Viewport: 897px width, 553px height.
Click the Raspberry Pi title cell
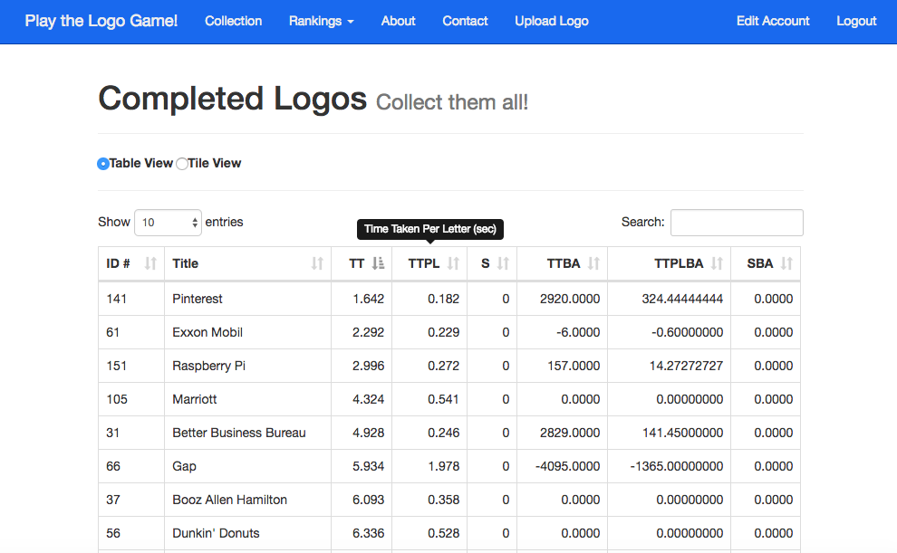coord(247,366)
